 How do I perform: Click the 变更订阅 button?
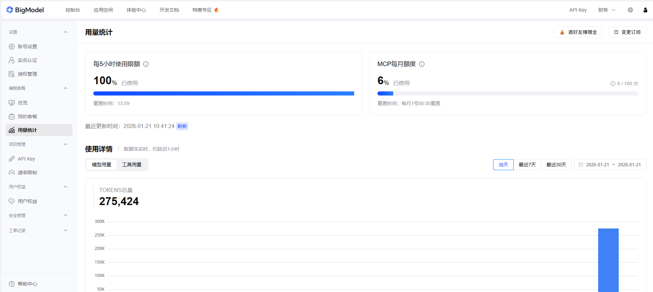click(627, 32)
